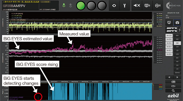This screenshot has height=101, width=183.
Task: Click the magnifier search button
Action: pyautogui.click(x=173, y=91)
